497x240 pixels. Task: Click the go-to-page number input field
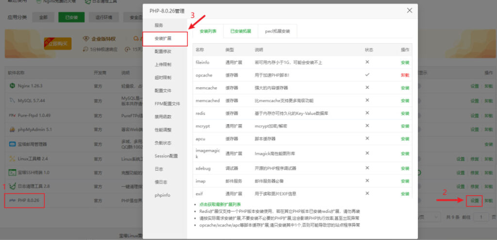click(481, 217)
